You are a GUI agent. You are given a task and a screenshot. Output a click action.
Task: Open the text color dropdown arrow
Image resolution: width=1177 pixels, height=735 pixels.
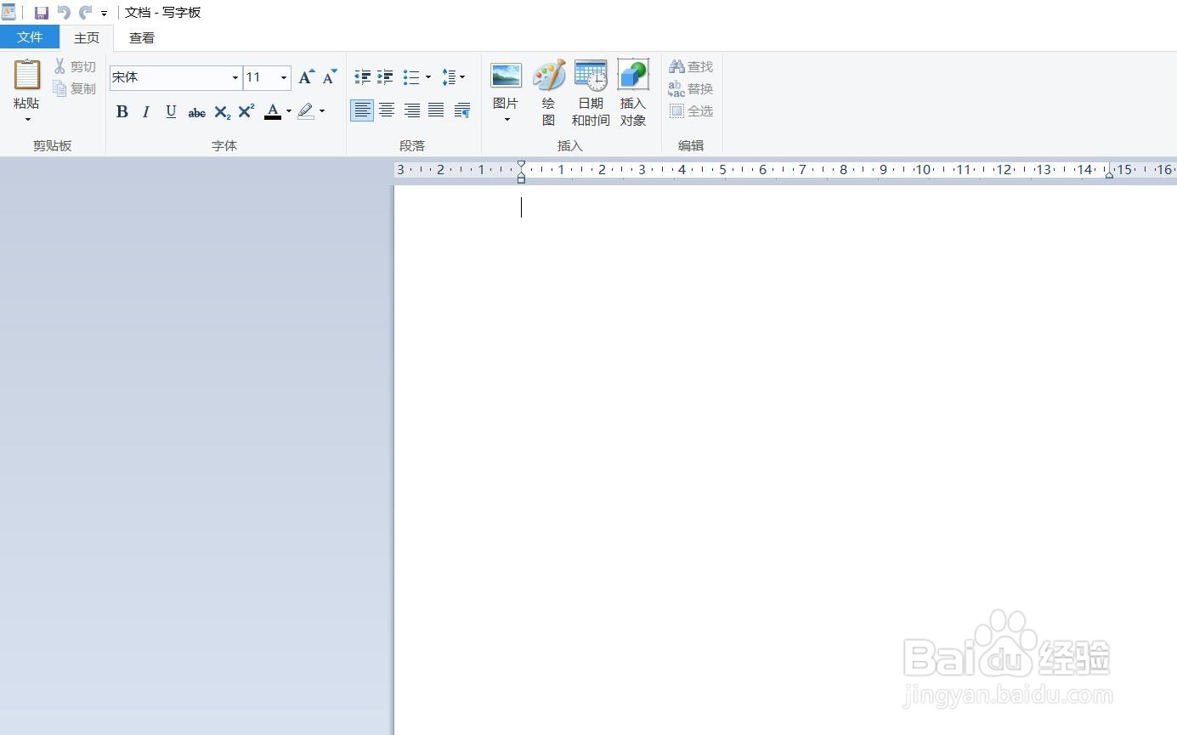[289, 111]
